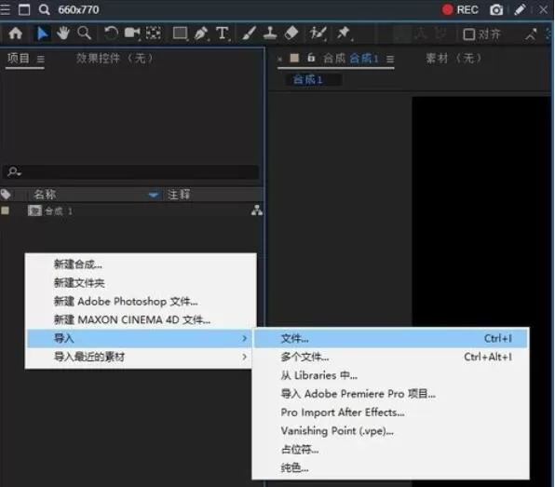The image size is (555, 487).
Task: Select the Clone Stamp tool
Action: [x=270, y=34]
